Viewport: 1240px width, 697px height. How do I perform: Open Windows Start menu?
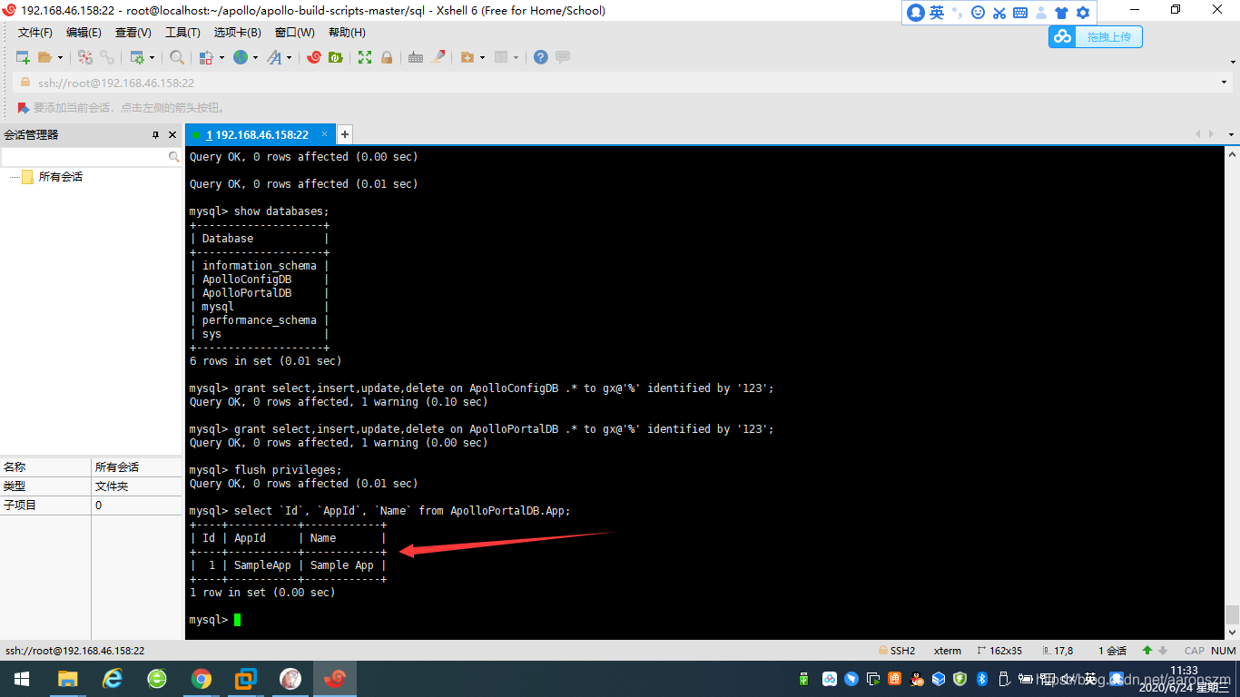[x=22, y=679]
